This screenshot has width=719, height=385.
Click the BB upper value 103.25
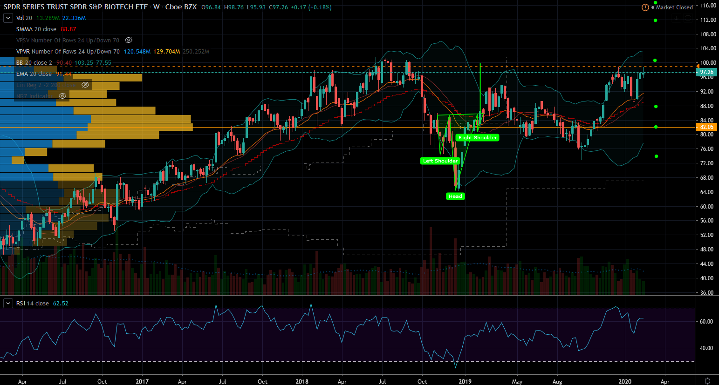pos(84,63)
